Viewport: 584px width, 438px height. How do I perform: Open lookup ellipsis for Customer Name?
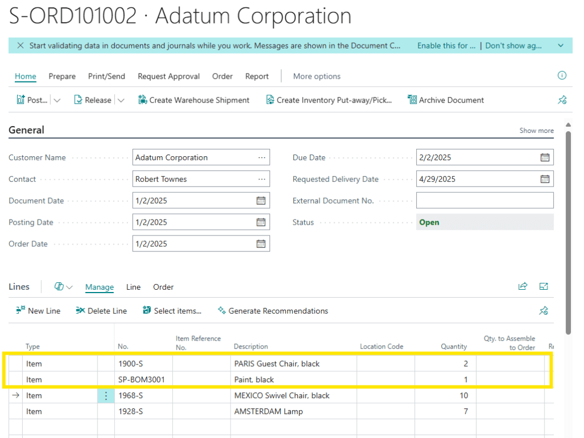(x=261, y=157)
